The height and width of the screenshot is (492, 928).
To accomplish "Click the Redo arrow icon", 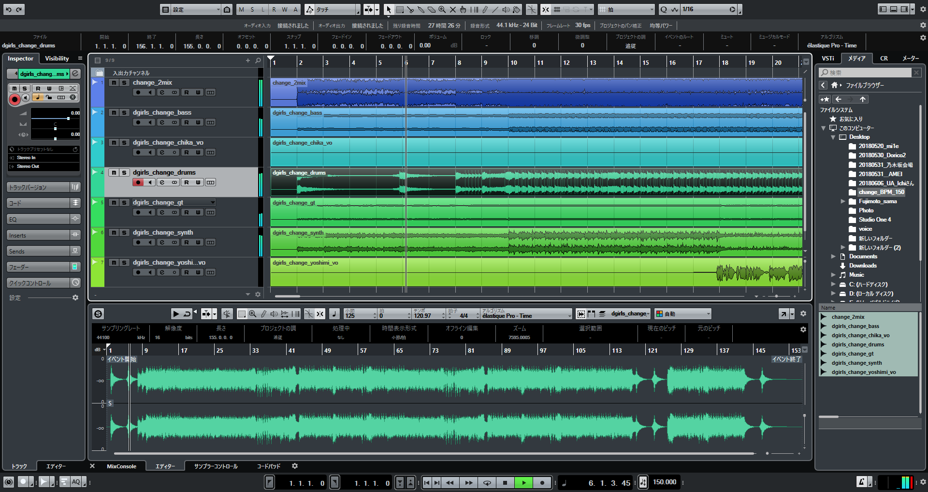I will (19, 9).
